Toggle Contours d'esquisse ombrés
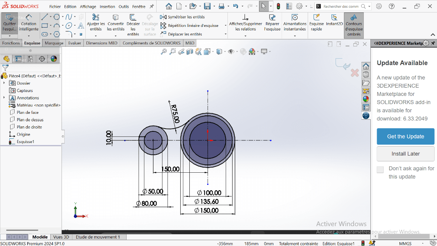The height and width of the screenshot is (246, 437). tap(354, 25)
